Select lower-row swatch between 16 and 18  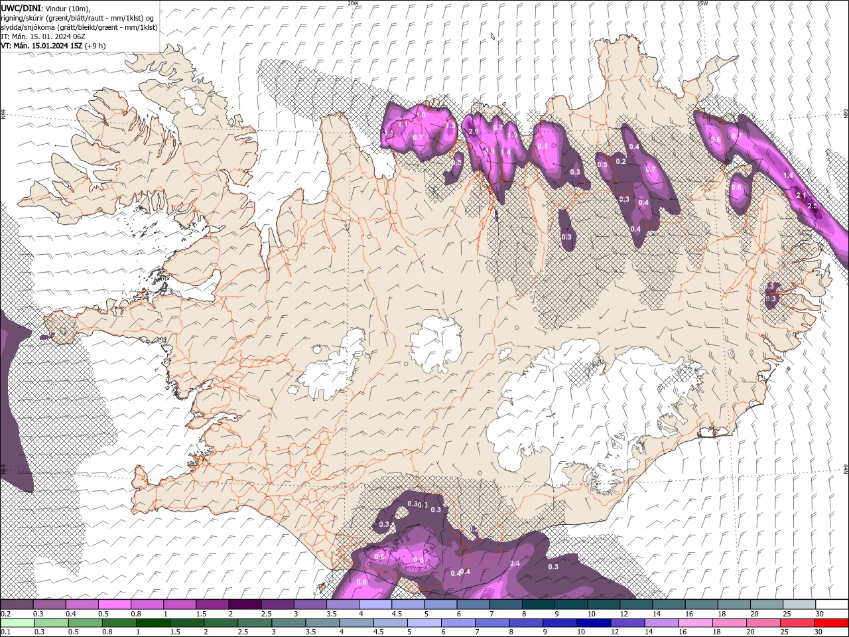click(x=695, y=623)
